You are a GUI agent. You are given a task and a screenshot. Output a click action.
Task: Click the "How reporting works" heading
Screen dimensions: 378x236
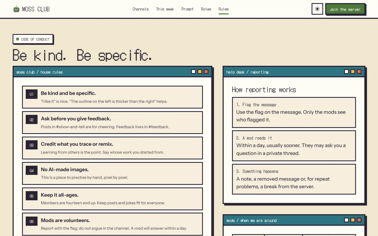point(264,90)
